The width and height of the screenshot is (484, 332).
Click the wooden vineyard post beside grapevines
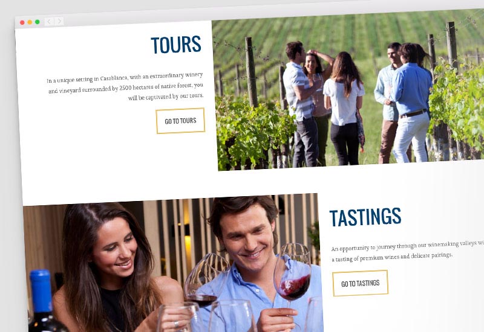pos(251,72)
